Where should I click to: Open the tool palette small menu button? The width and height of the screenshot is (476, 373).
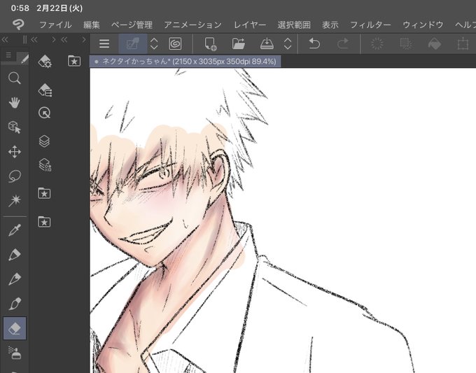click(8, 55)
